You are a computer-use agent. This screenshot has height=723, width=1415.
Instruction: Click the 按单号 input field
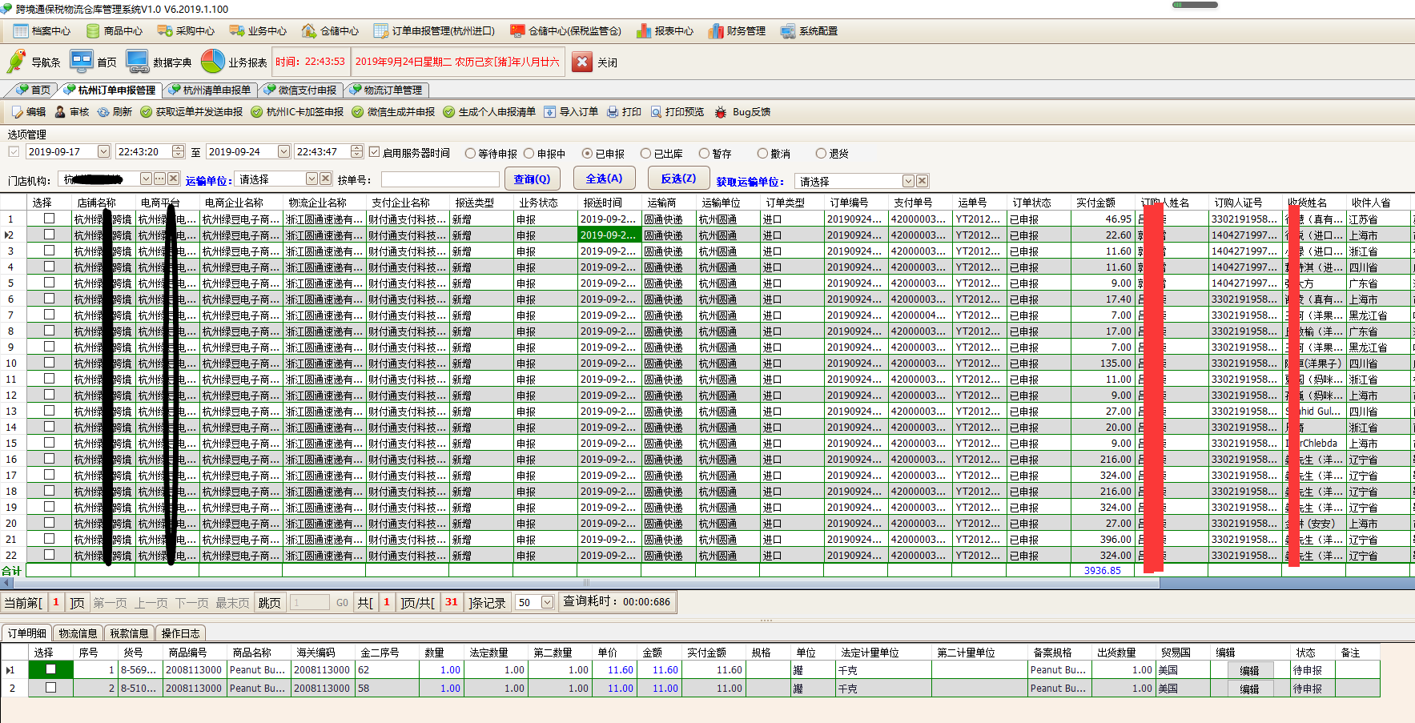tap(440, 180)
